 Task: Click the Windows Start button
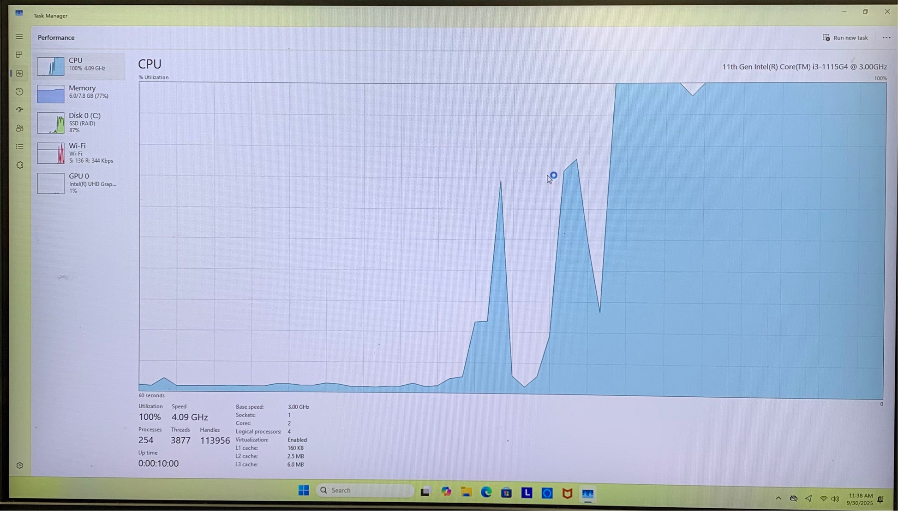[x=304, y=491]
